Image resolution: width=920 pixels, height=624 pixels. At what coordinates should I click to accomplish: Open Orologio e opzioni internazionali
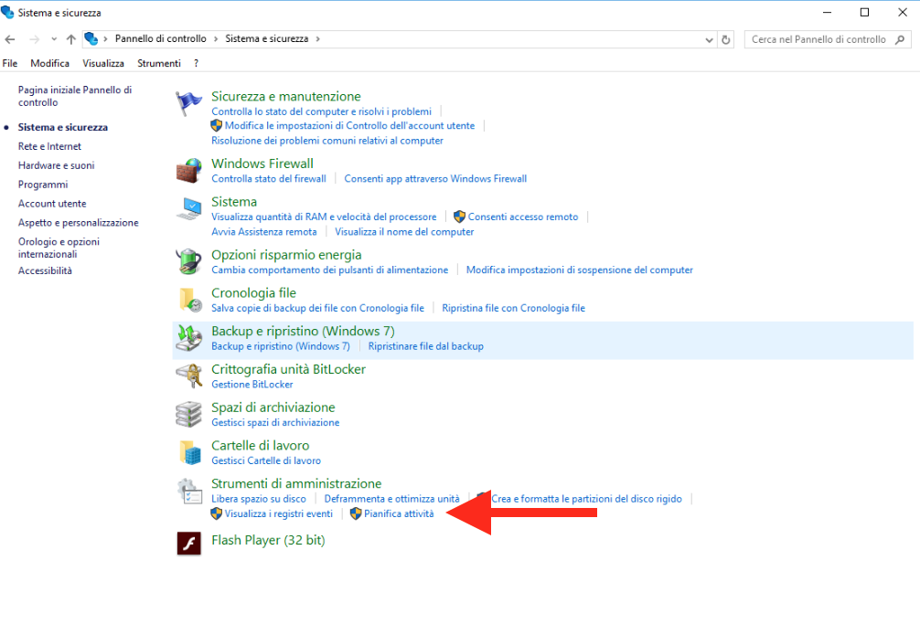click(x=59, y=248)
